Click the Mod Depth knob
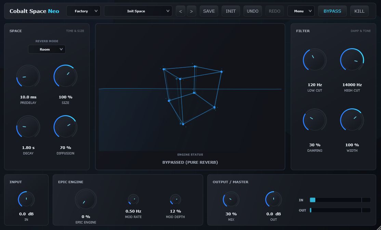 pos(175,199)
